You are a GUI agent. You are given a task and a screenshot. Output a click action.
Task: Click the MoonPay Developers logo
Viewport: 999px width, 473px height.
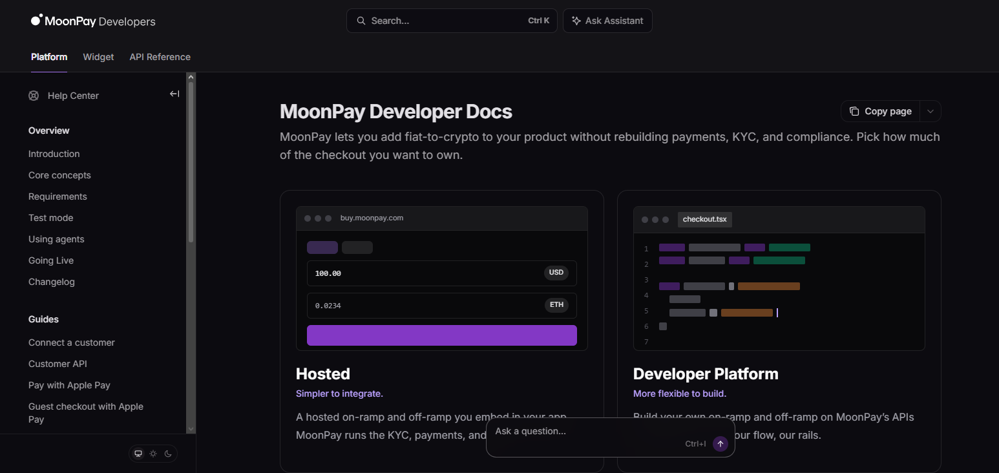click(x=93, y=21)
